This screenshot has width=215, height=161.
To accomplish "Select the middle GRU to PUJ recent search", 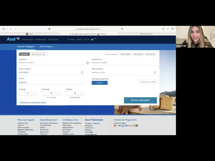I will coord(138,54).
